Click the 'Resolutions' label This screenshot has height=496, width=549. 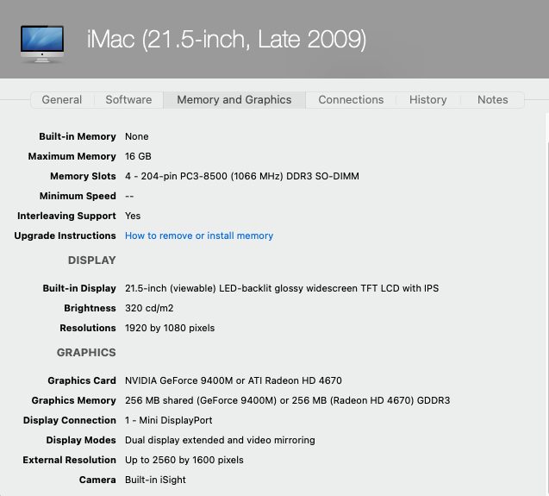coord(88,328)
